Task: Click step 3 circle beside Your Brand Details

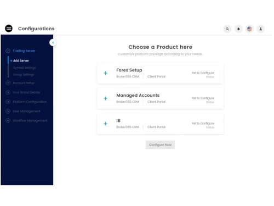Action: (8, 92)
